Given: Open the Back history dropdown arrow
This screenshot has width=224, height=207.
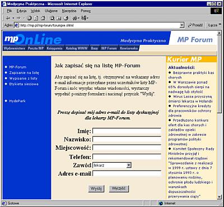Looking at the screenshot, I should point(13,18).
